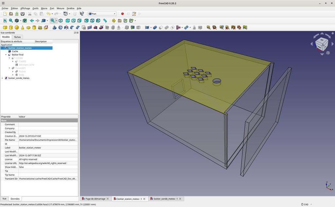Viewport: 335px width, 207px height.
Task: Click the Cylinder primitive icon
Action: click(x=11, y=28)
